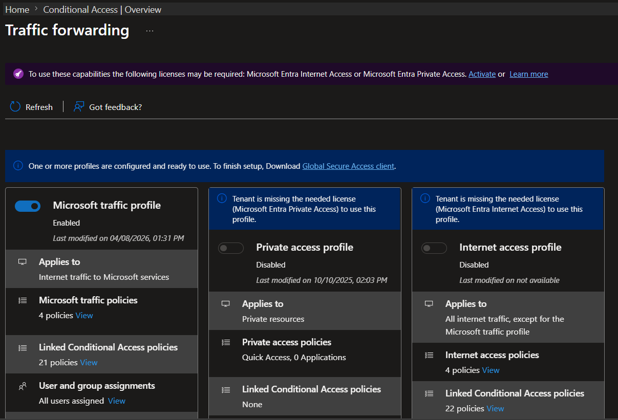The image size is (618, 420).
Task: Click the rocket icon in license banner
Action: click(18, 74)
